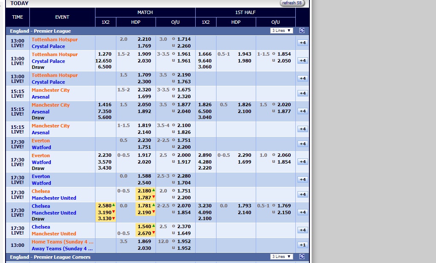Select first half draw odds 3.060

pyautogui.click(x=205, y=67)
